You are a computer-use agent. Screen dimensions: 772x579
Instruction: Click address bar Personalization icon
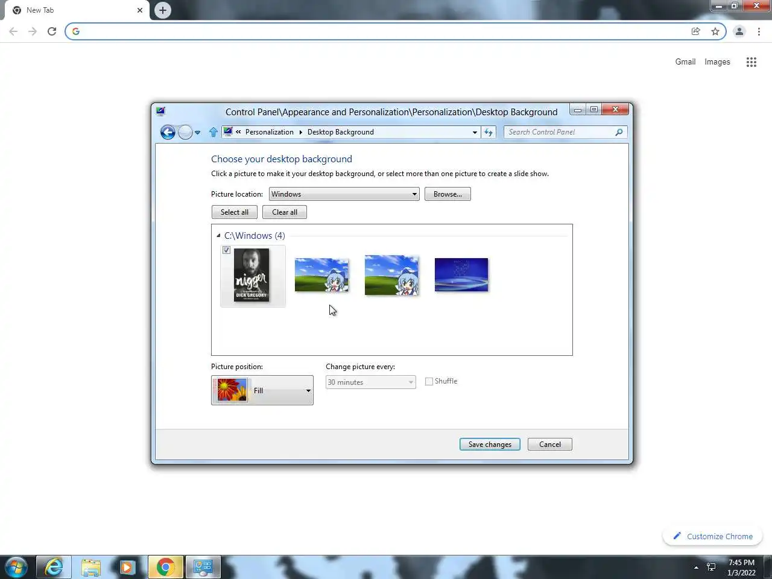click(228, 131)
